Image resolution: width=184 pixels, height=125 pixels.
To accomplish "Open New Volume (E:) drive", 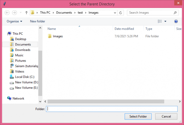I will 26,88.
